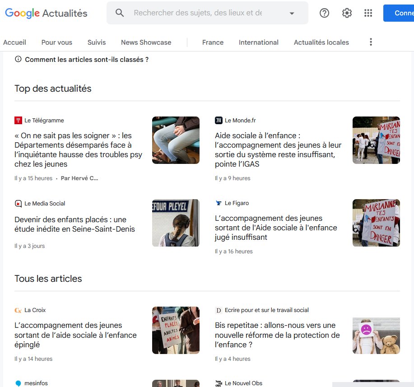This screenshot has height=387, width=414.
Task: Select the International tab
Action: [259, 42]
